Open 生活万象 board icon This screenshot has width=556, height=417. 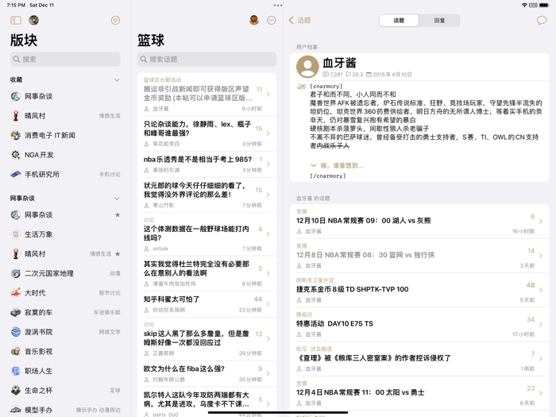pos(15,234)
